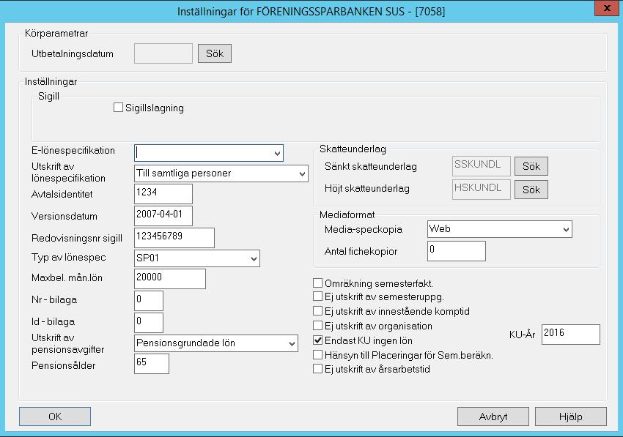Cancel dialog with Avbryt button
Screen dimensions: 623x437
[493, 417]
